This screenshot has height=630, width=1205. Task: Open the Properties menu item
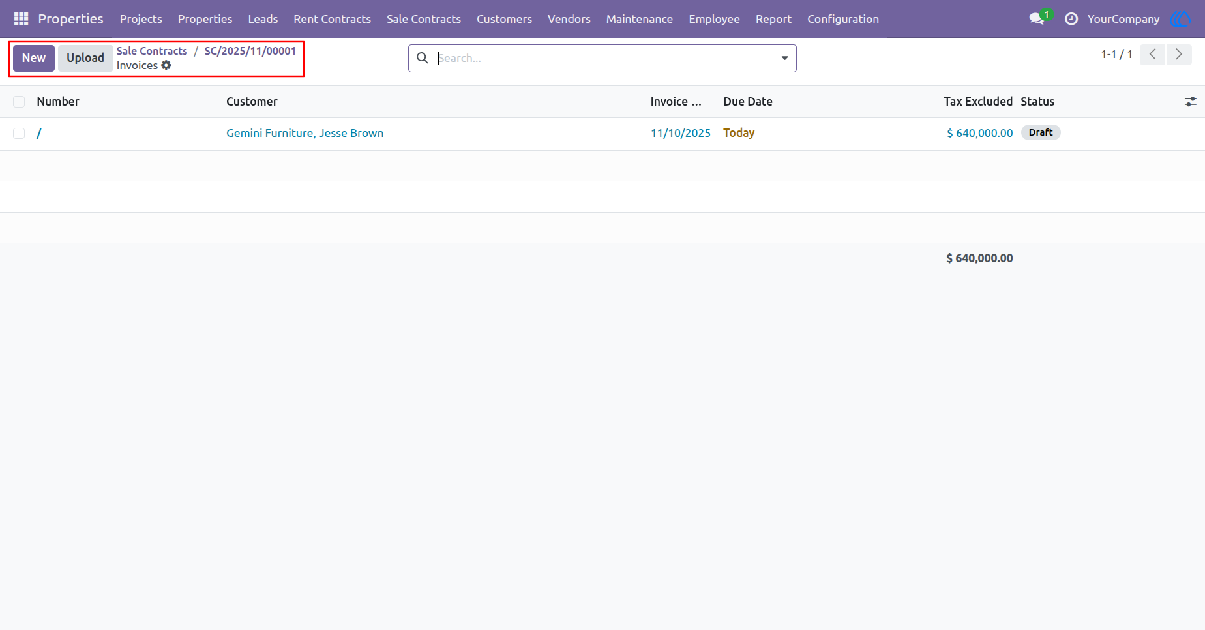[205, 19]
